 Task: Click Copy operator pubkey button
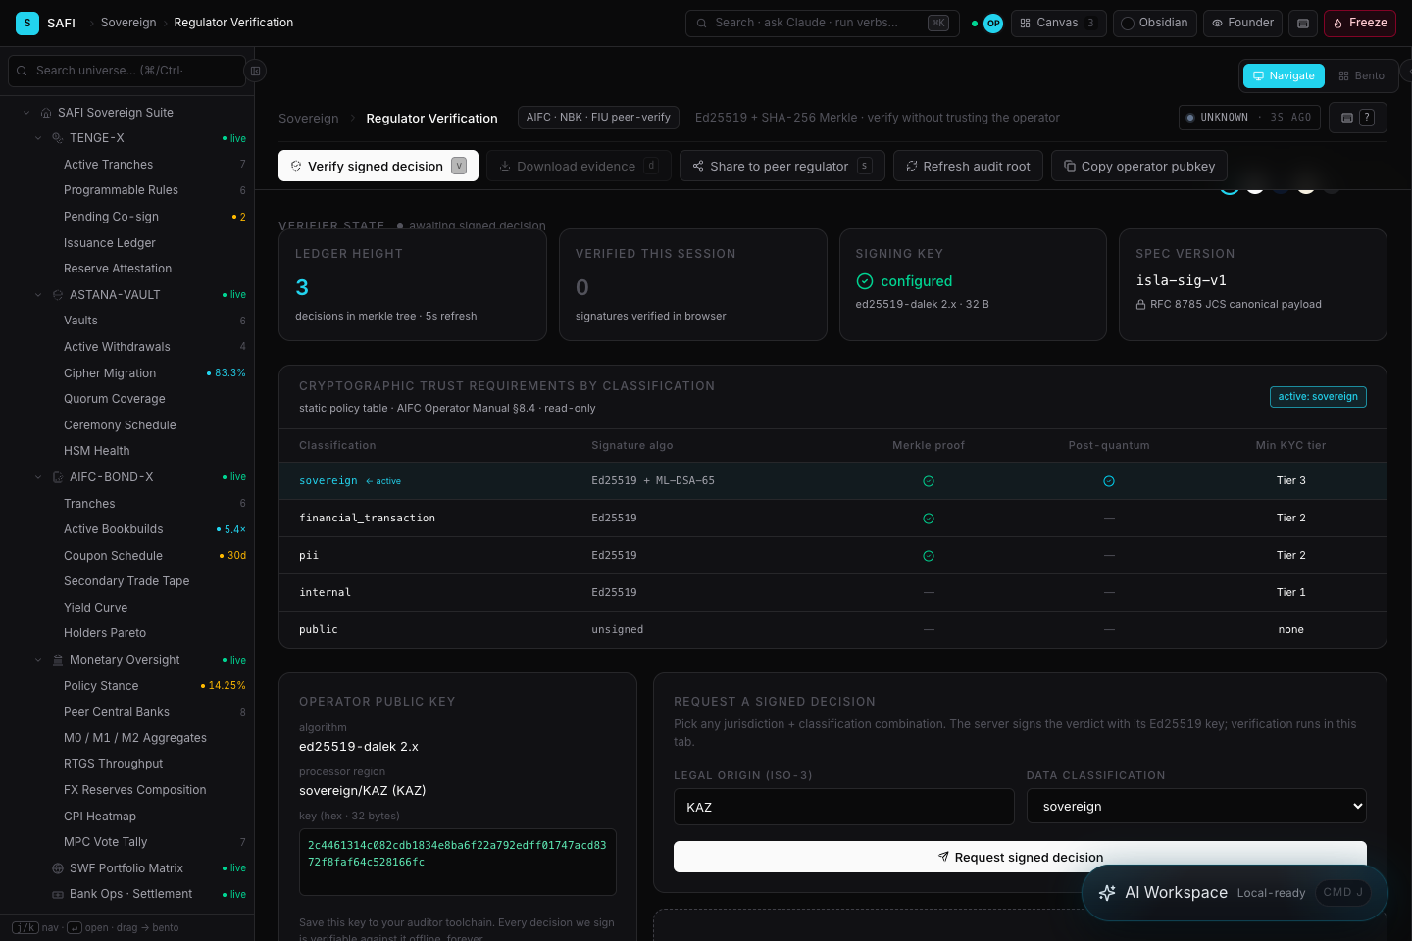click(1139, 166)
